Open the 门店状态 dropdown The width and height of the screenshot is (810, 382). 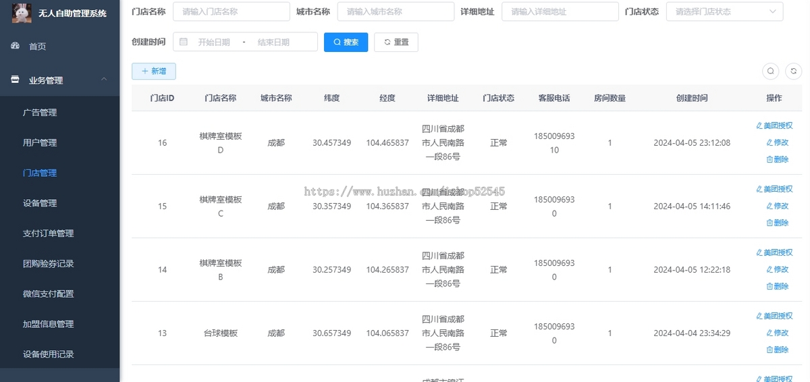(x=725, y=11)
